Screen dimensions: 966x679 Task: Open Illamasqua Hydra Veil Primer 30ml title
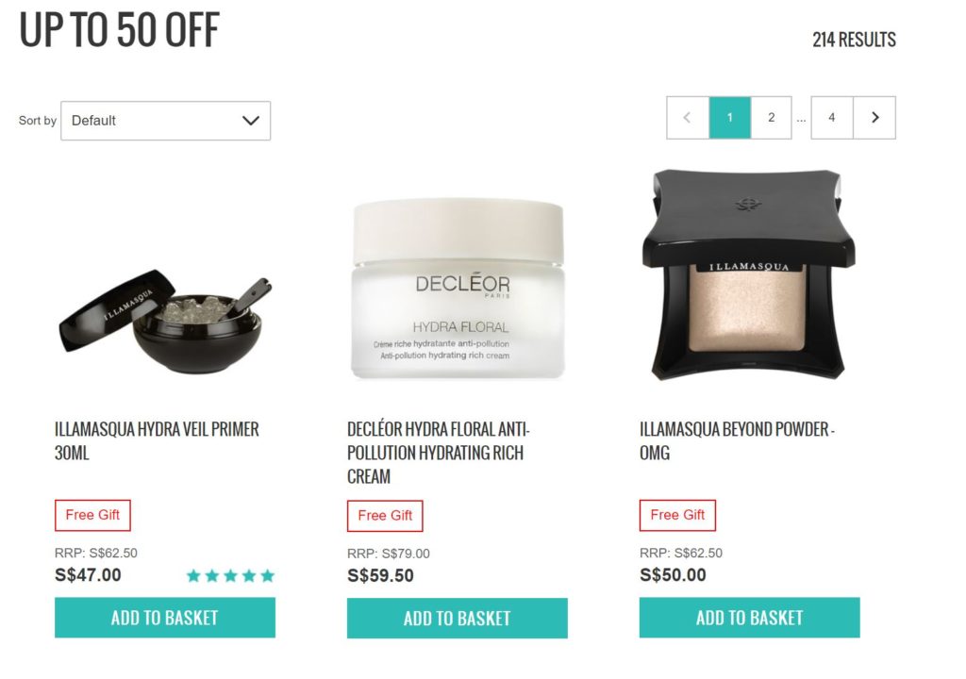point(157,441)
